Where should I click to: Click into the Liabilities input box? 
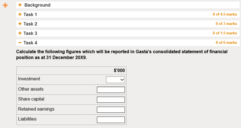tap(111, 120)
